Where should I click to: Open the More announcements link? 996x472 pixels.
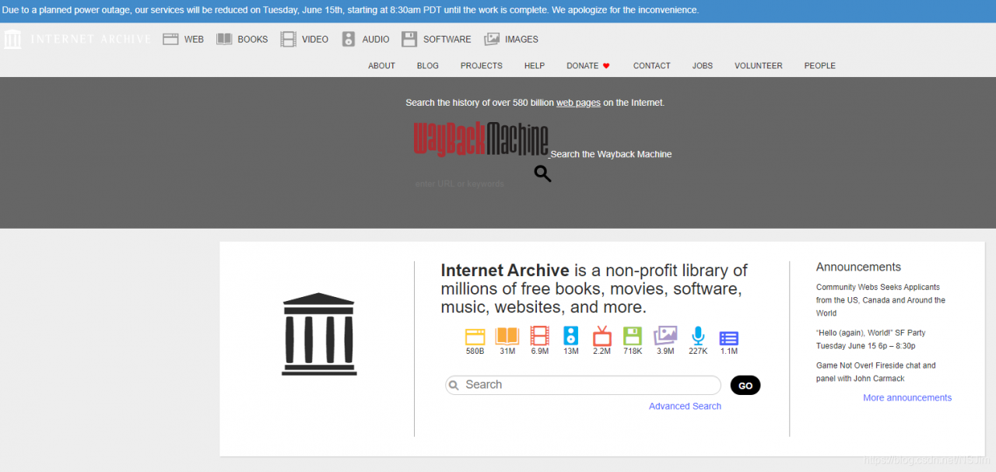pos(907,397)
